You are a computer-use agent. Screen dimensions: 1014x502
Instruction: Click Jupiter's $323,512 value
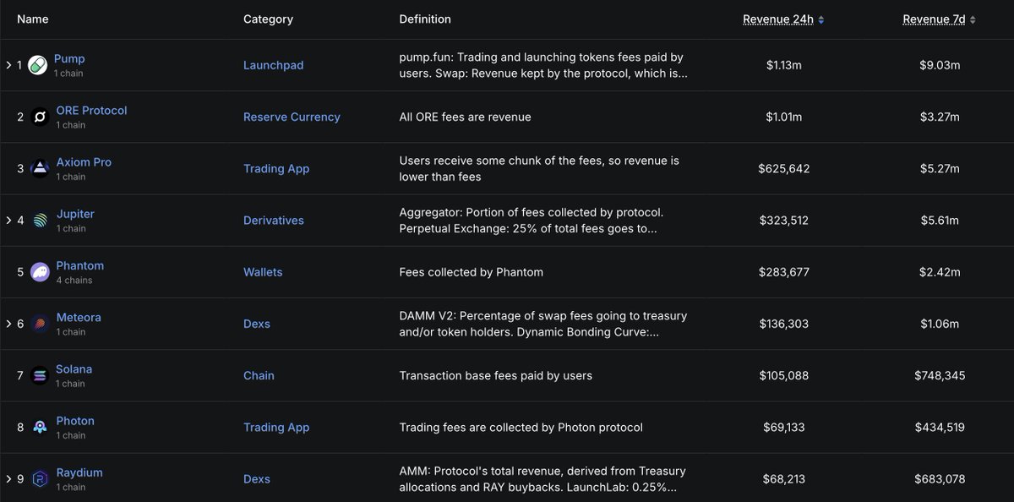[x=783, y=221]
